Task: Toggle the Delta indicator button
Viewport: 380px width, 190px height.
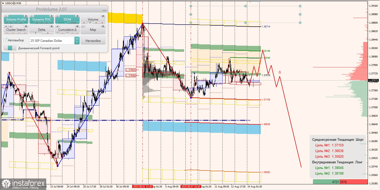Action: [42, 30]
